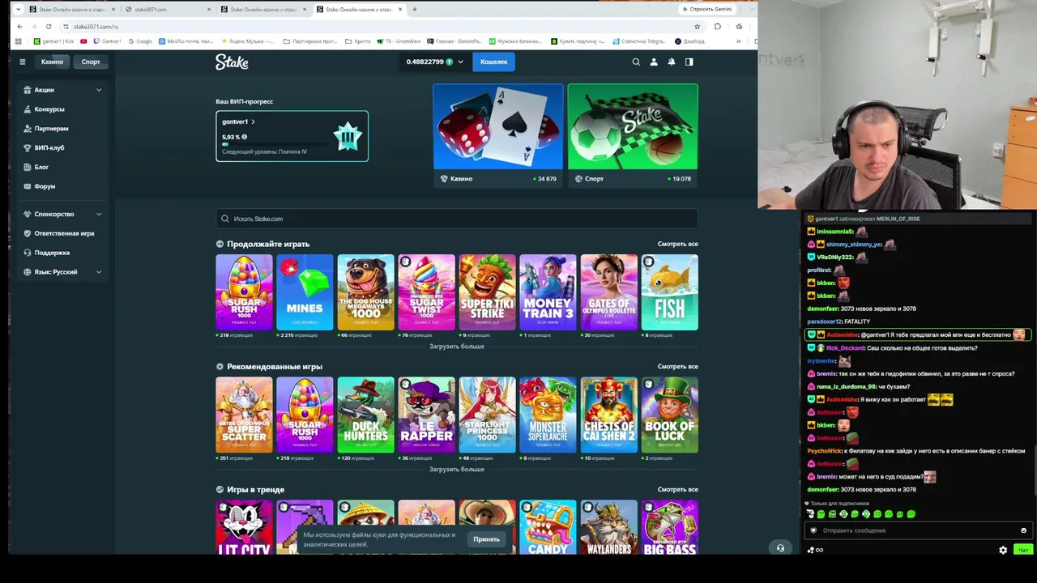Switch to the Казино tab
1037x583 pixels.
click(52, 62)
